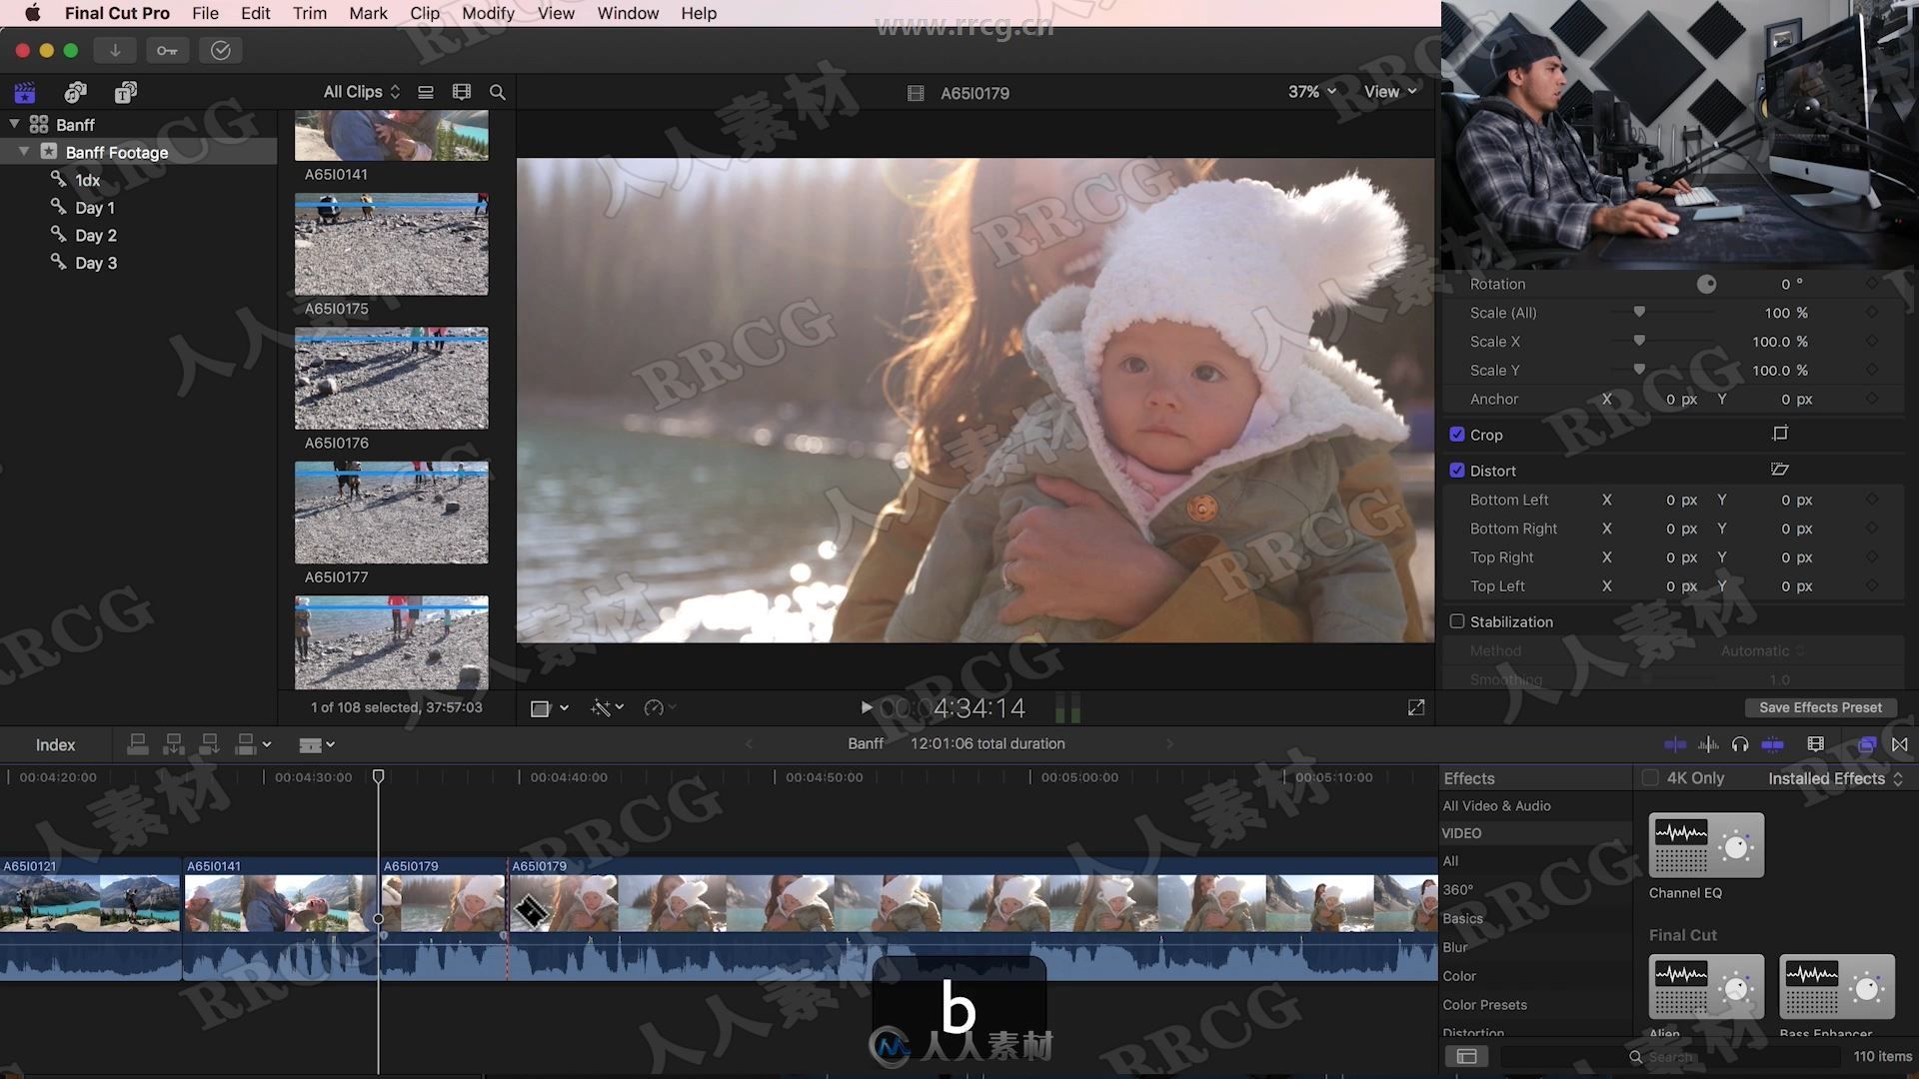
Task: Open Background Tasks checkmark button
Action: pos(221,50)
